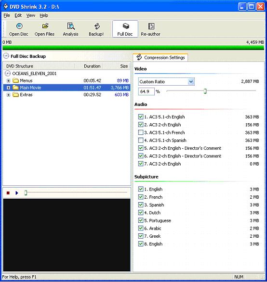Open the Edit menu
Image resolution: width=267 pixels, height=282 pixels.
pos(18,15)
